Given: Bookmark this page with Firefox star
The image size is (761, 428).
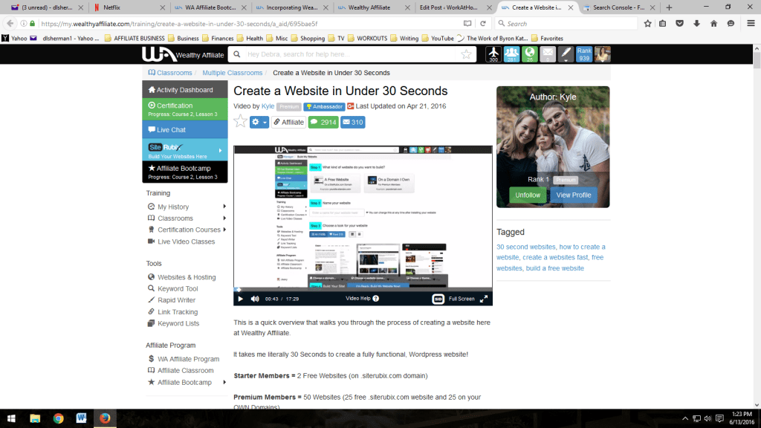Looking at the screenshot, I should 647,23.
